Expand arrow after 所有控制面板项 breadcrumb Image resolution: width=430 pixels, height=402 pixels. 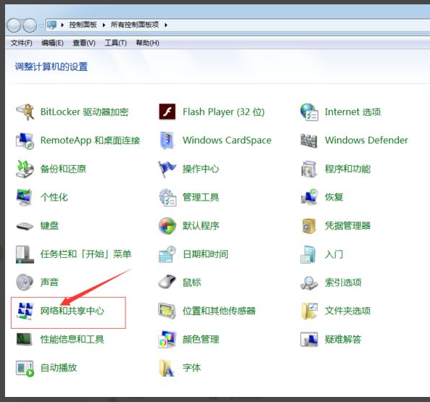[x=166, y=25]
